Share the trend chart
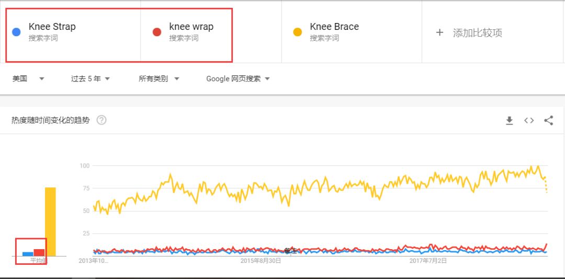Screen dimensions: 565x279 (x=548, y=120)
